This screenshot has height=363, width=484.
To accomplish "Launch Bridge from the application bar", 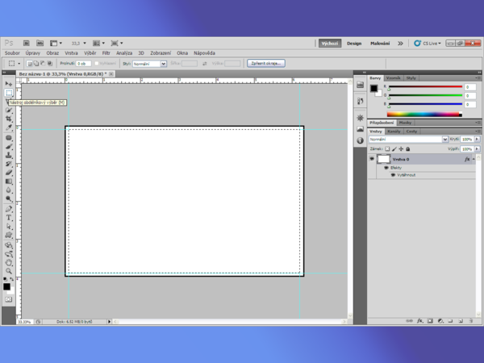I will pos(27,43).
